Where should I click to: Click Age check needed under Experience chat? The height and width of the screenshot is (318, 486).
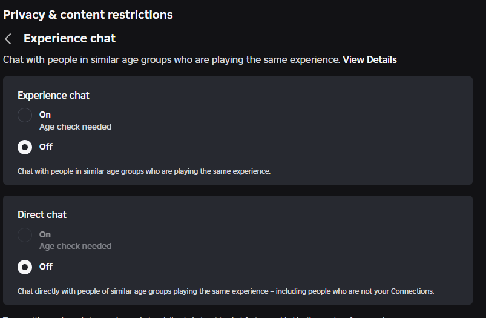75,127
